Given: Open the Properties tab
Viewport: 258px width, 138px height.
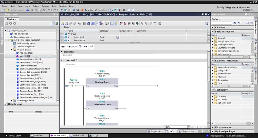Looking at the screenshot, I should (x=155, y=131).
